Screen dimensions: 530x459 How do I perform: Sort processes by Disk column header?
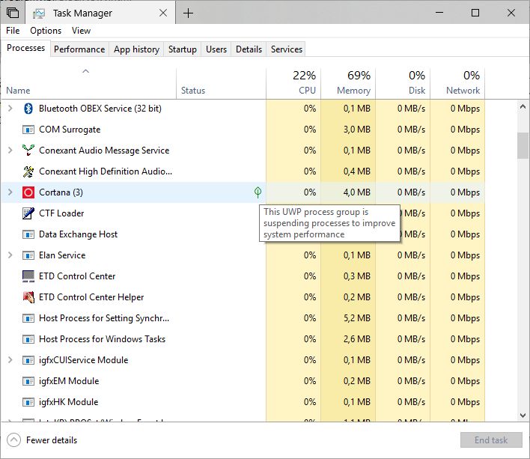click(x=403, y=84)
